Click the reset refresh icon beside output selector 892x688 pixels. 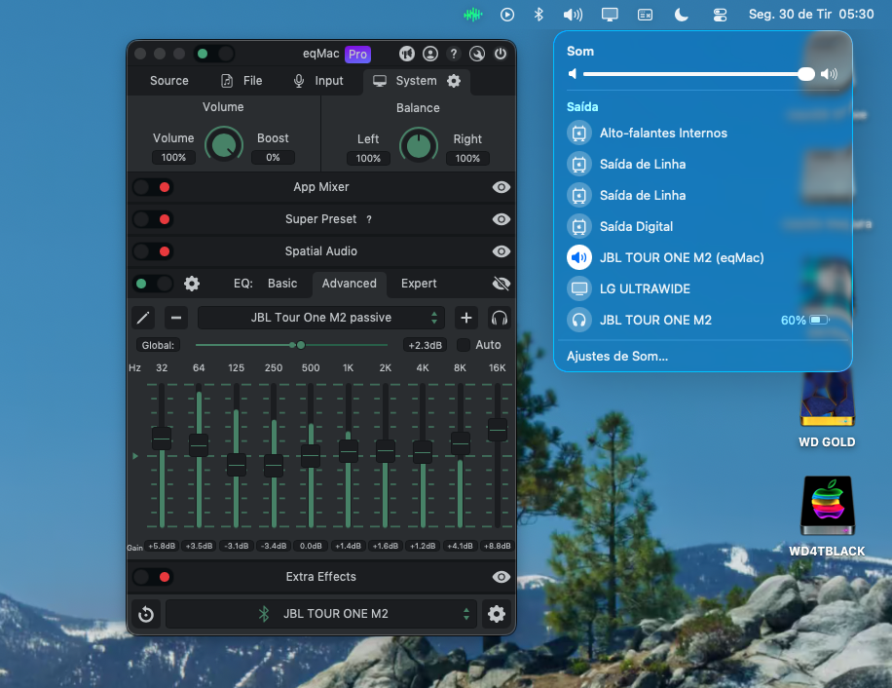click(x=146, y=614)
